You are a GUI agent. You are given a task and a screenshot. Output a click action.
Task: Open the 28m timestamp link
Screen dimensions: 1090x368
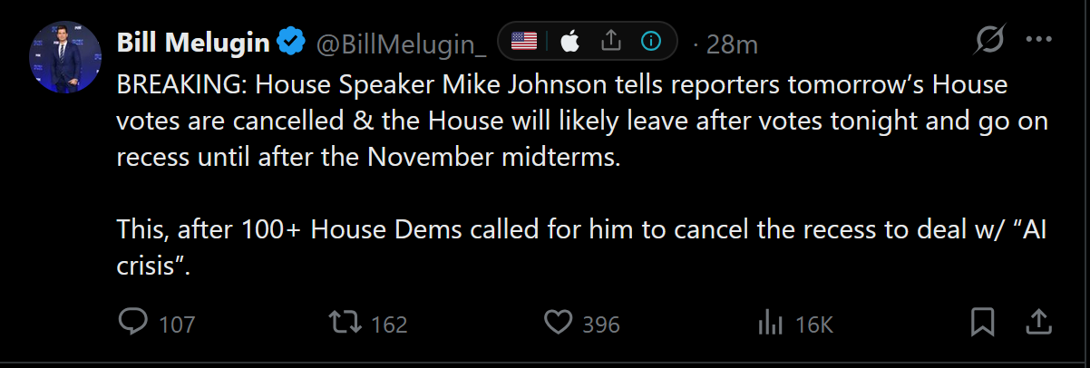tap(732, 43)
